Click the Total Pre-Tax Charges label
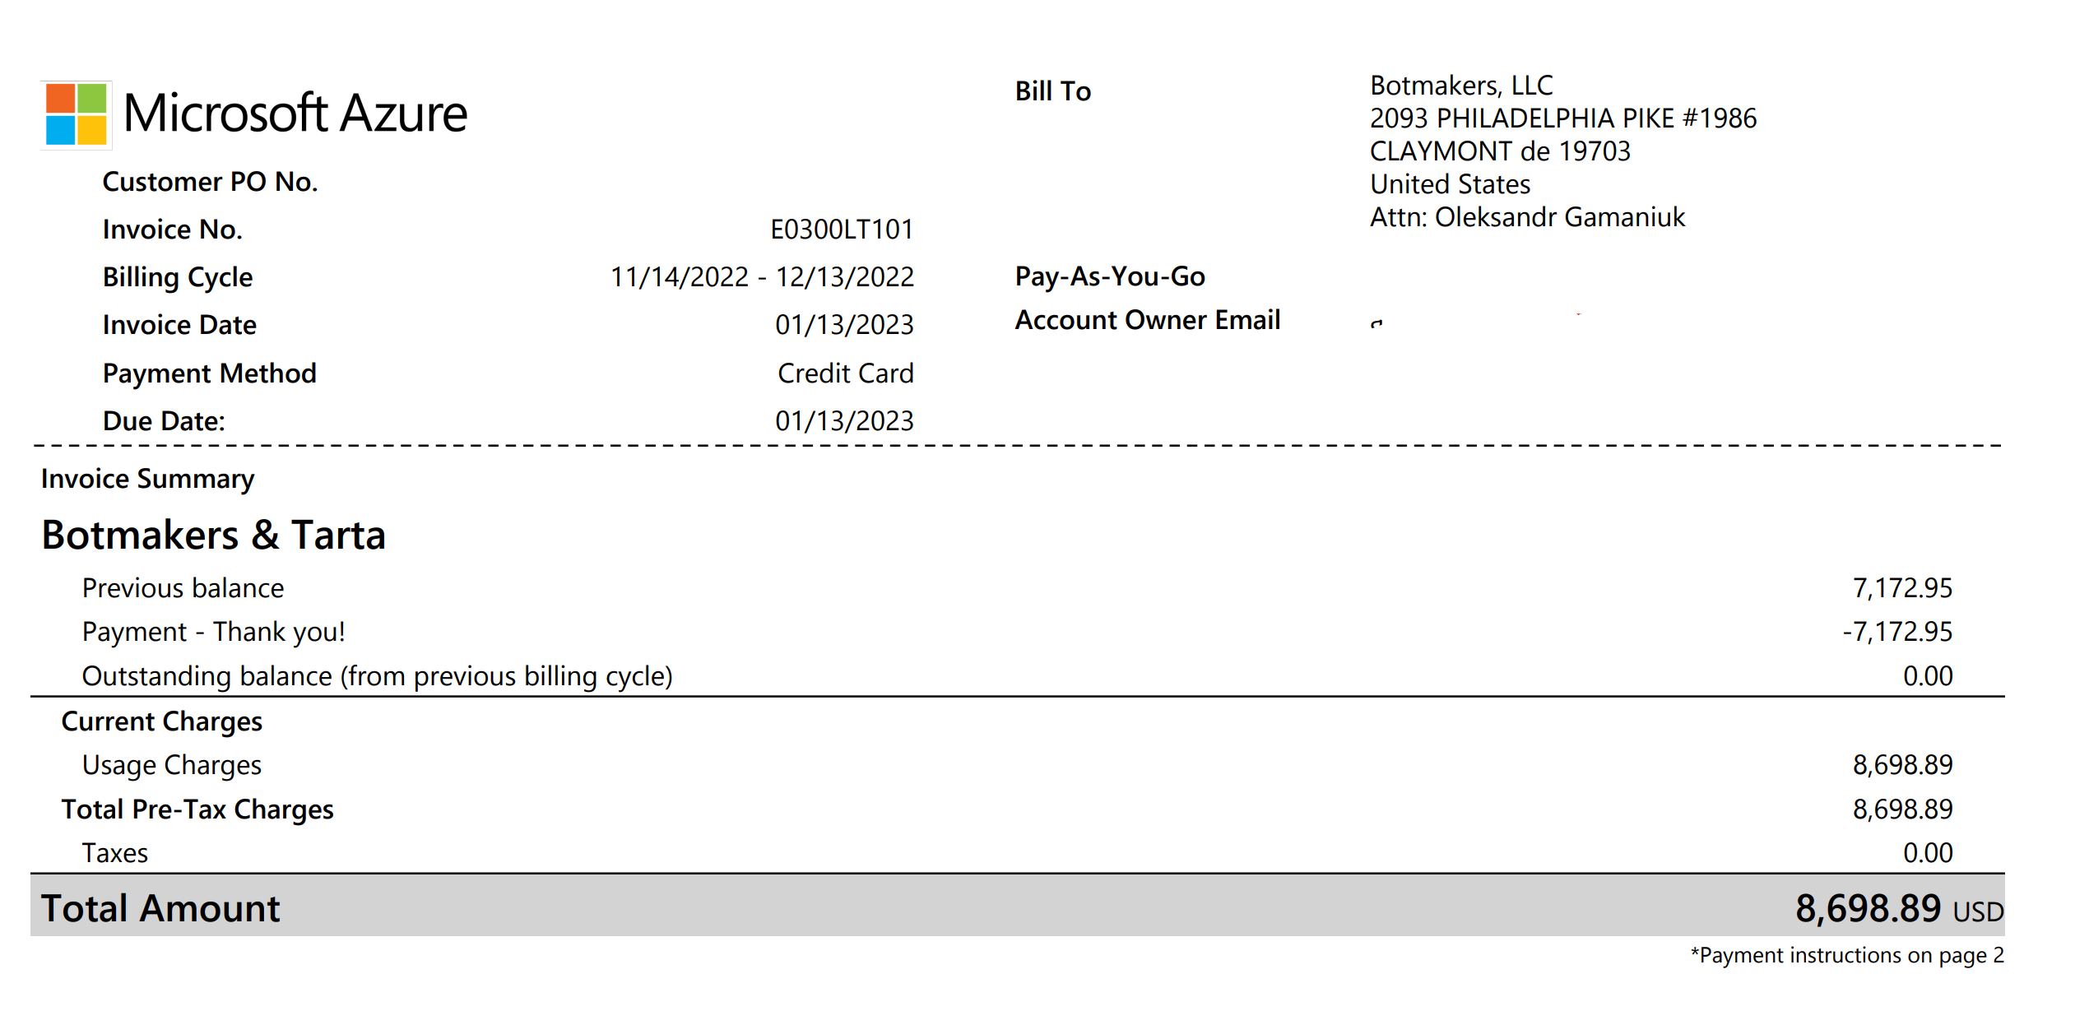The image size is (2089, 1011). [x=197, y=809]
